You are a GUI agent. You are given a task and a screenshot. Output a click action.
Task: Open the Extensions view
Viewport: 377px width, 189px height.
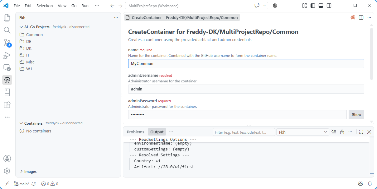[x=7, y=105]
